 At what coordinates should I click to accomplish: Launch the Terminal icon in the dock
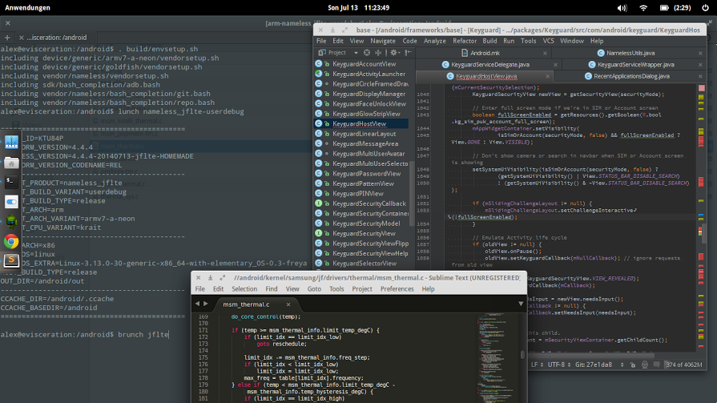pyautogui.click(x=11, y=182)
